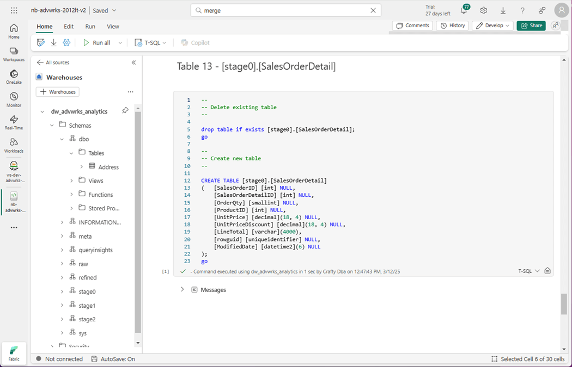This screenshot has width=572, height=367.
Task: Open the OneLake icon in sidebar
Action: [x=14, y=77]
